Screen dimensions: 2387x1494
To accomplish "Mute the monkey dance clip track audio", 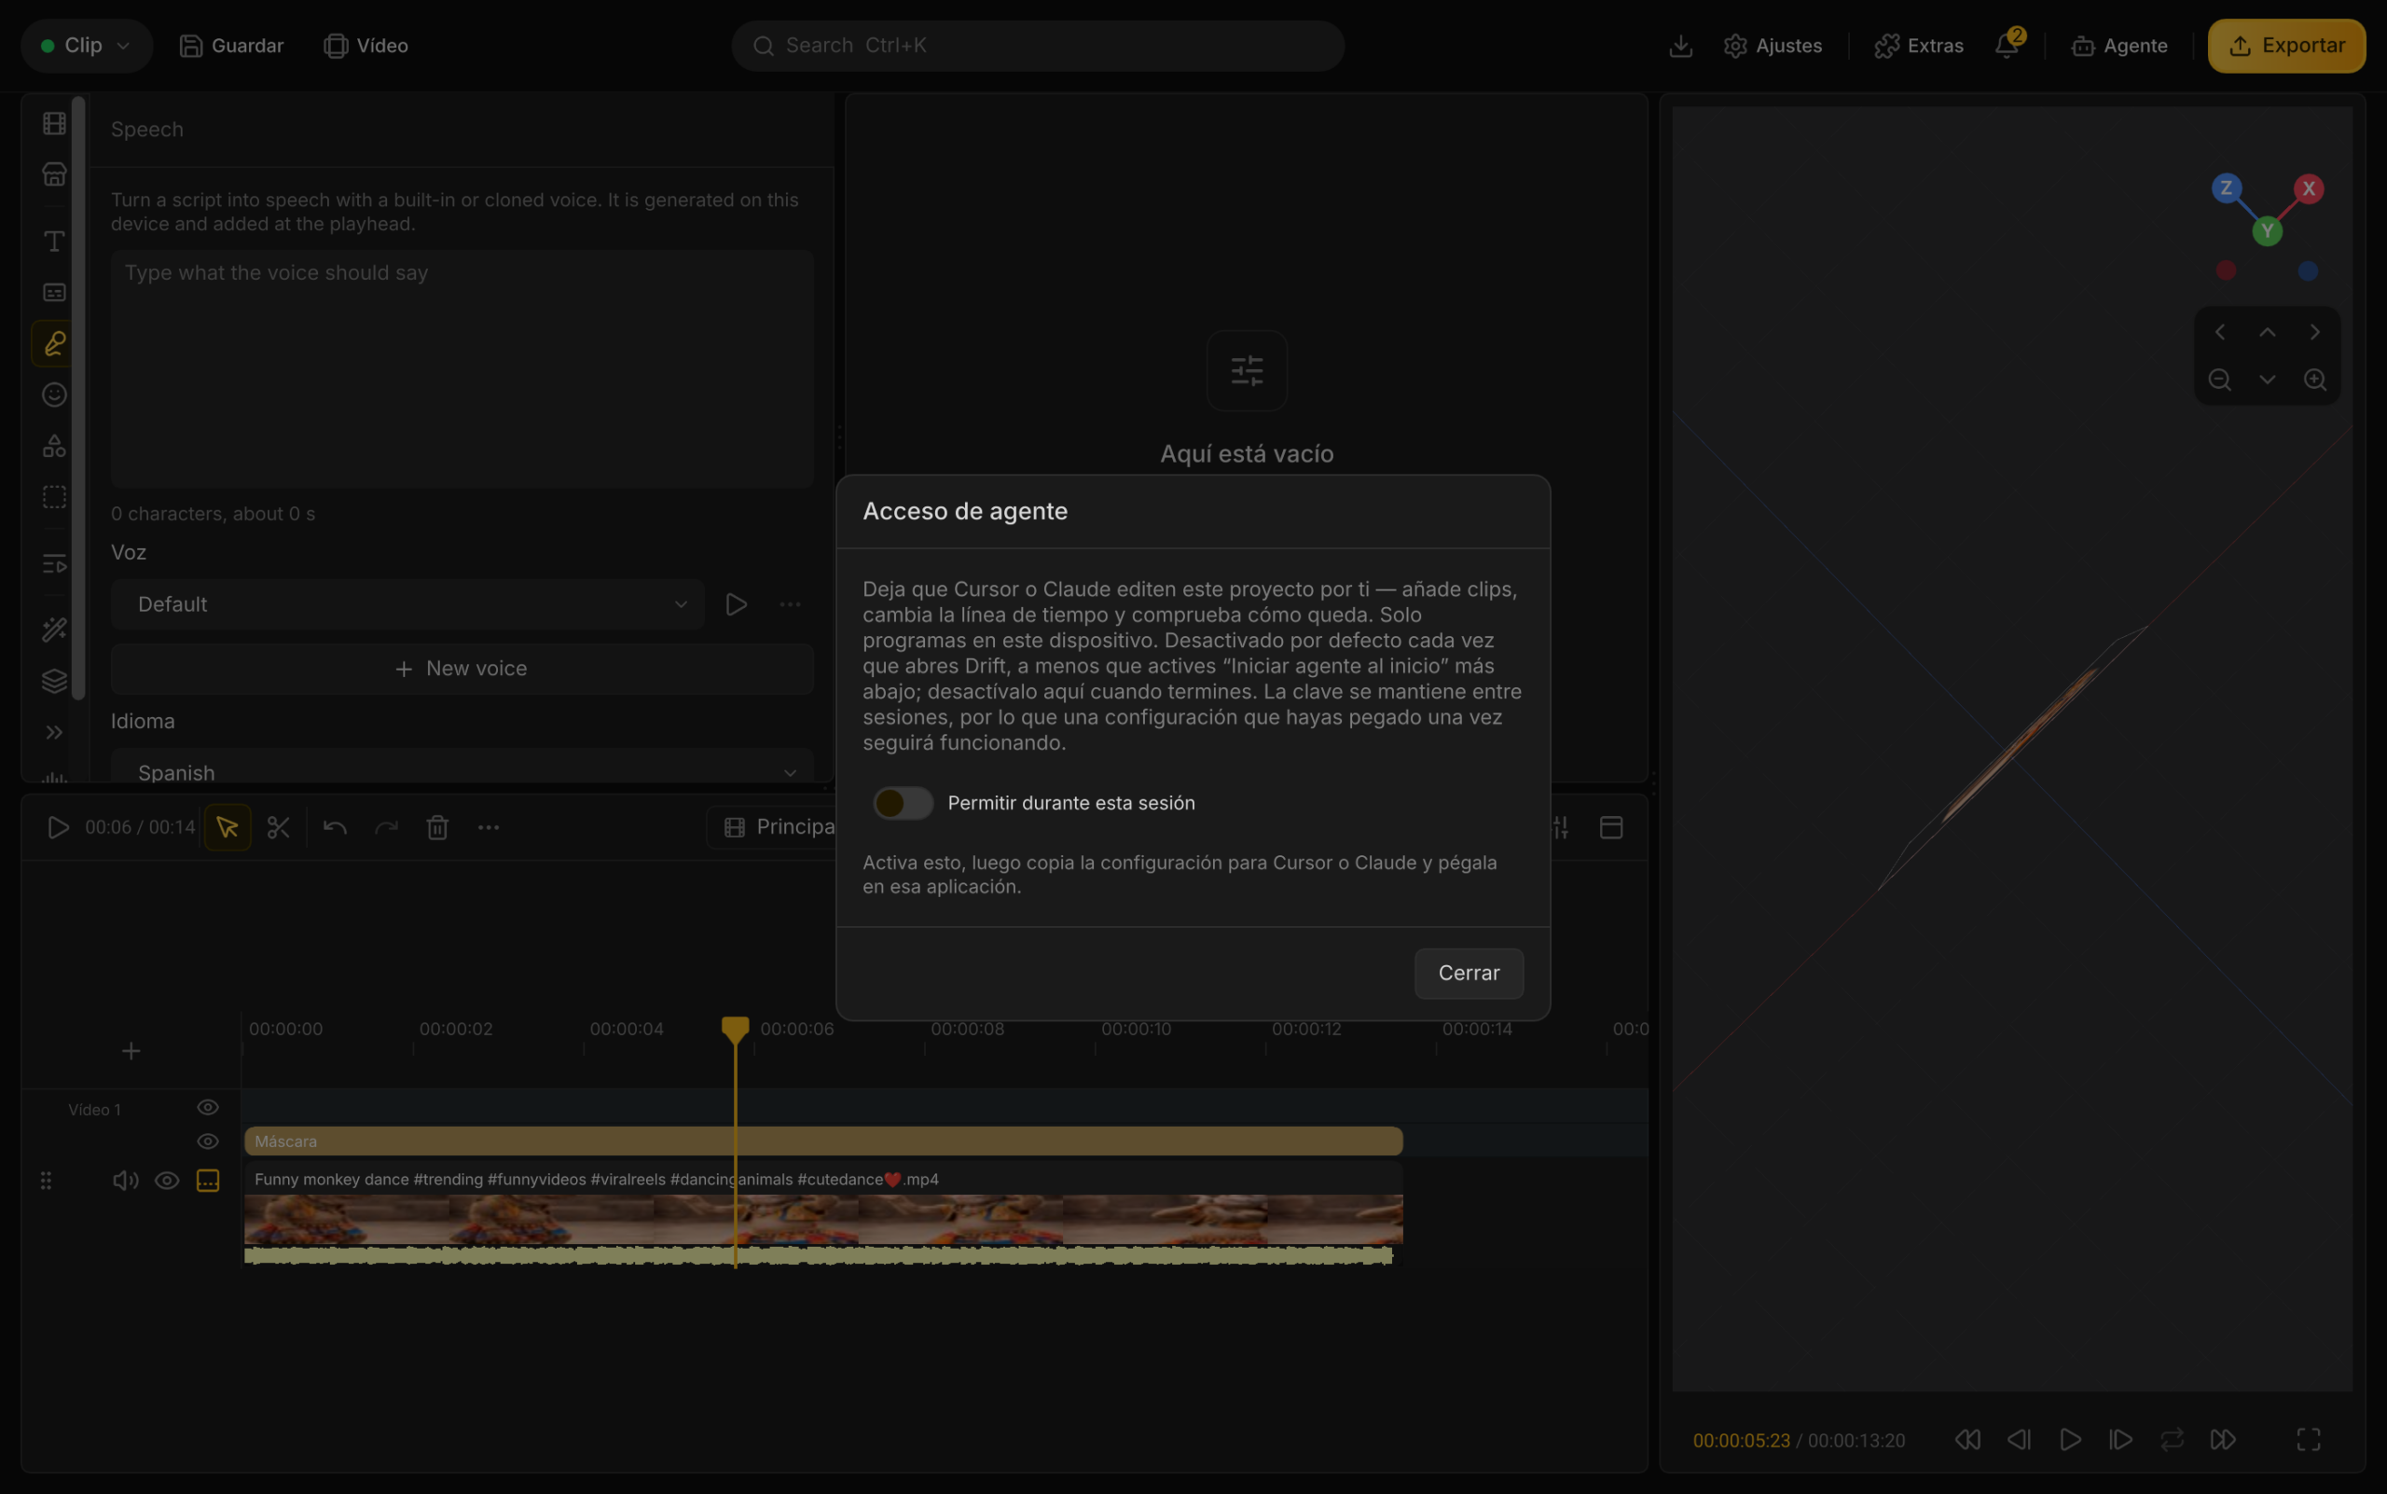I will pos(126,1181).
